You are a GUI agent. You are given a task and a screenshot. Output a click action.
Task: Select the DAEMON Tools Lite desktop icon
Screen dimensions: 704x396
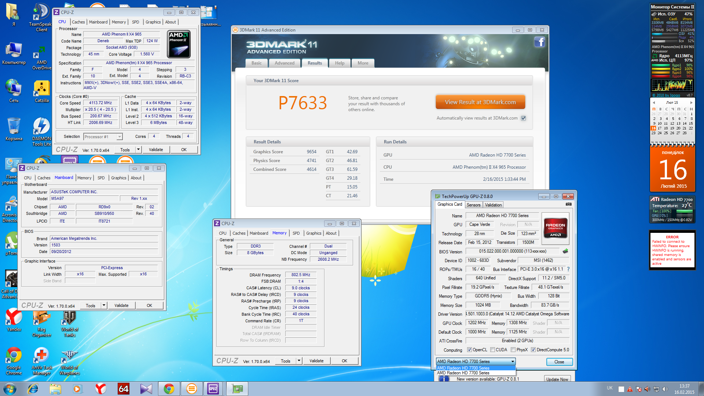[x=41, y=132]
